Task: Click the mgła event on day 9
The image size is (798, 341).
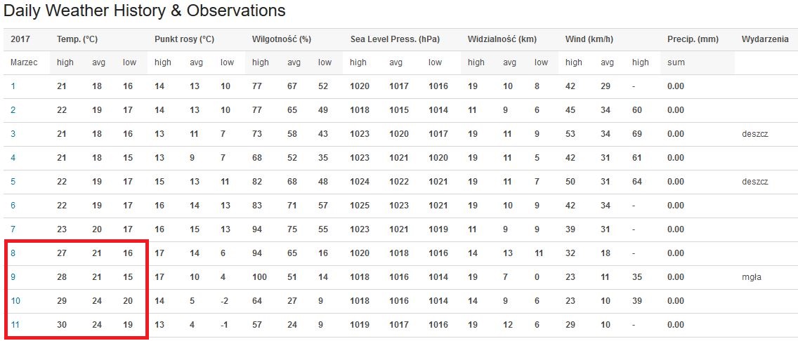Action: (x=752, y=277)
